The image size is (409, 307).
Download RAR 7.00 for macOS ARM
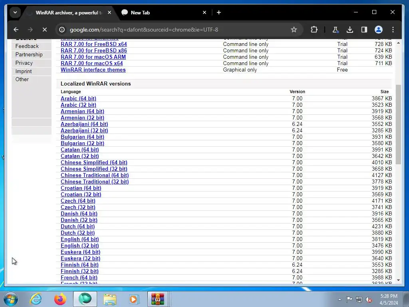point(93,57)
